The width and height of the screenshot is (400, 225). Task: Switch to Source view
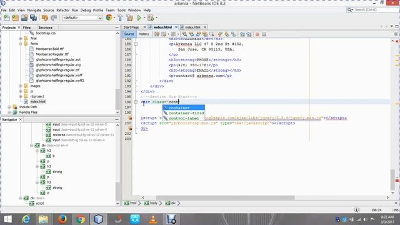click(x=129, y=34)
